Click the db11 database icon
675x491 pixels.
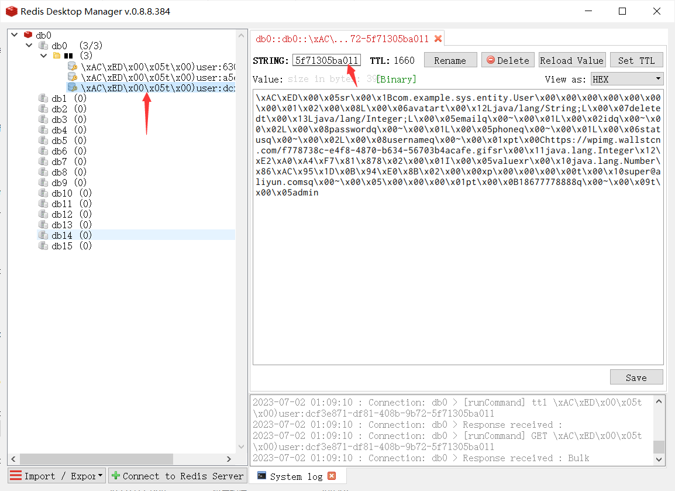point(43,203)
